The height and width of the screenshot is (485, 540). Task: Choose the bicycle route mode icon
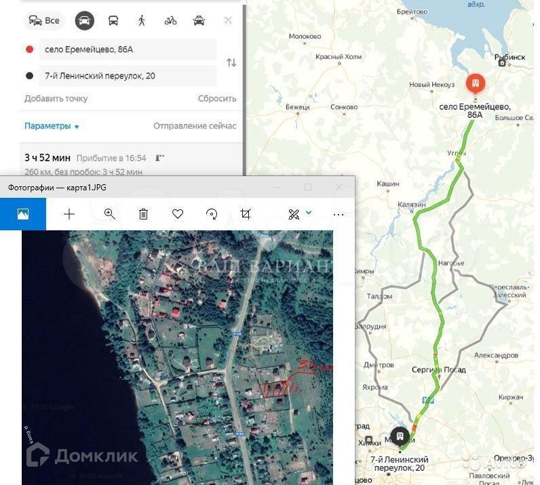coord(170,20)
